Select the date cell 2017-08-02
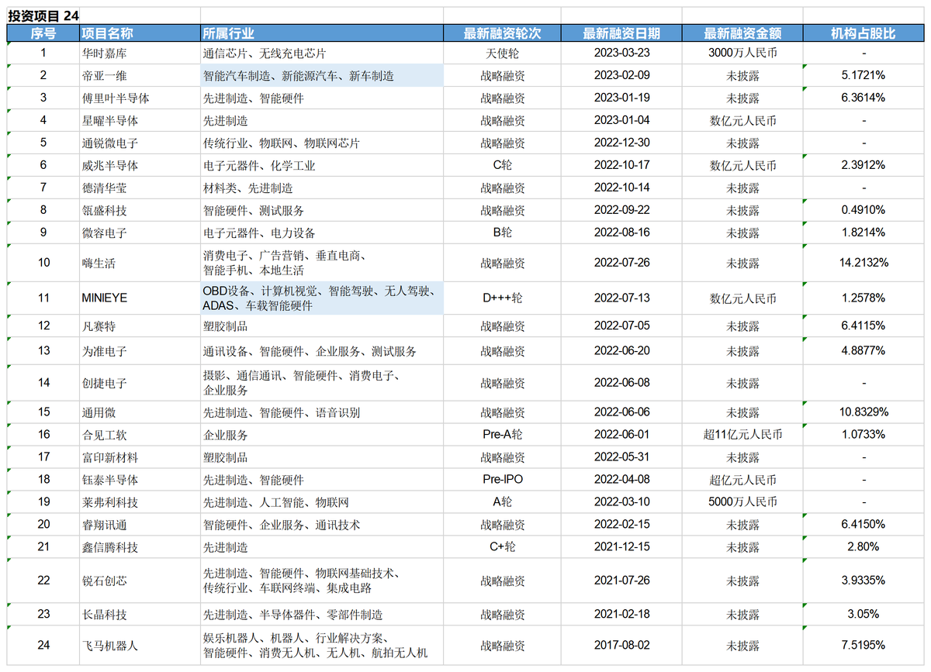 click(621, 645)
